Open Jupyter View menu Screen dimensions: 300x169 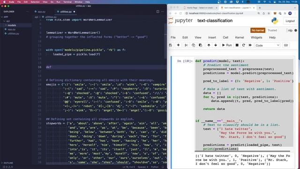tap(198, 38)
